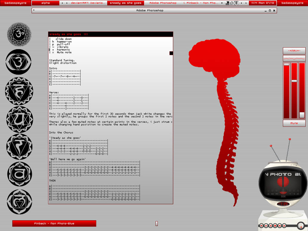This screenshot has width=308, height=231.
Task: Click the waveform display under NAV
Action: [x=294, y=58]
